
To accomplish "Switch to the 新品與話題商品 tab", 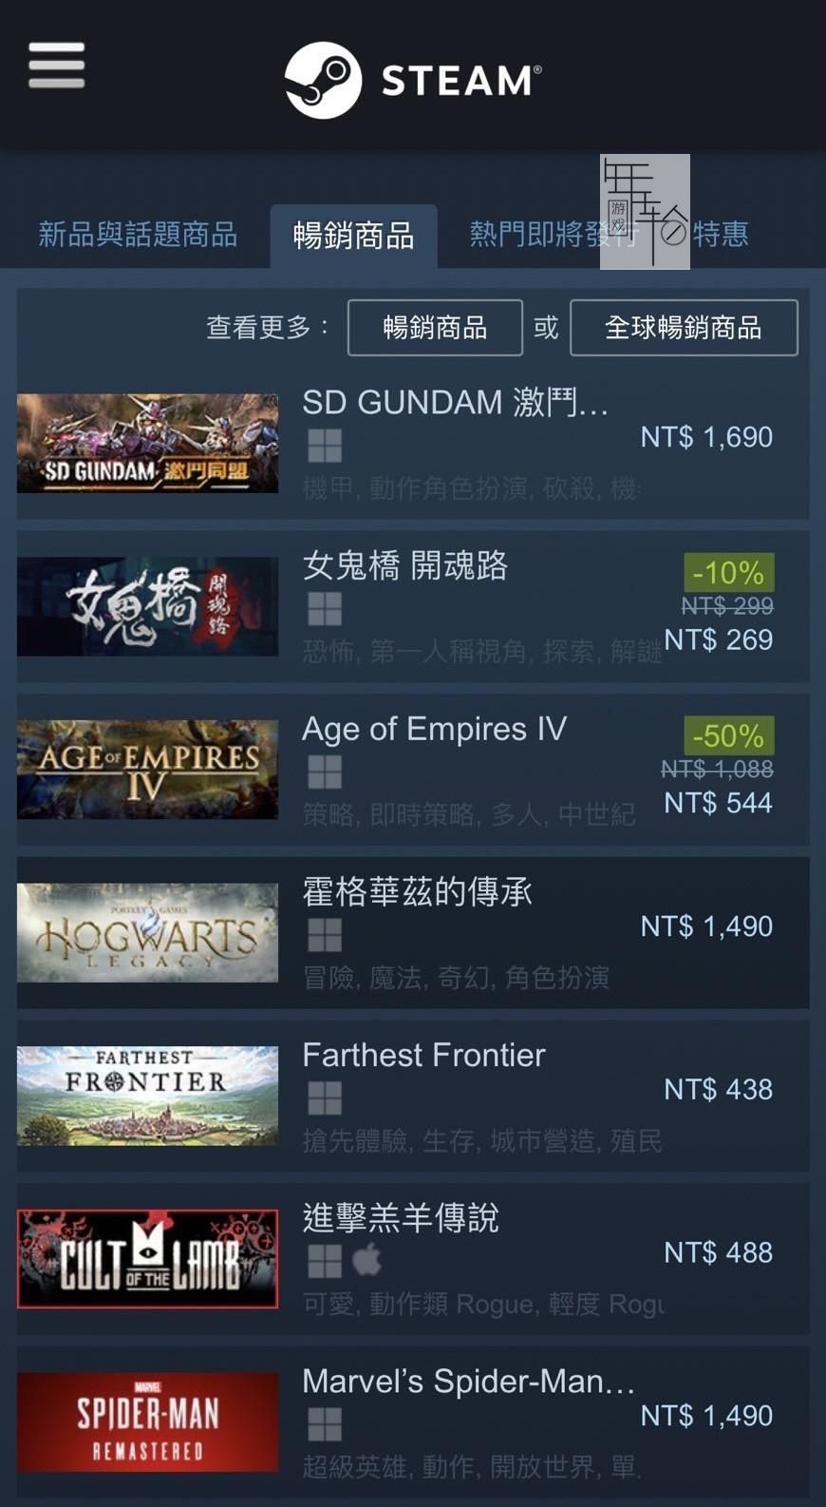I will pos(138,234).
